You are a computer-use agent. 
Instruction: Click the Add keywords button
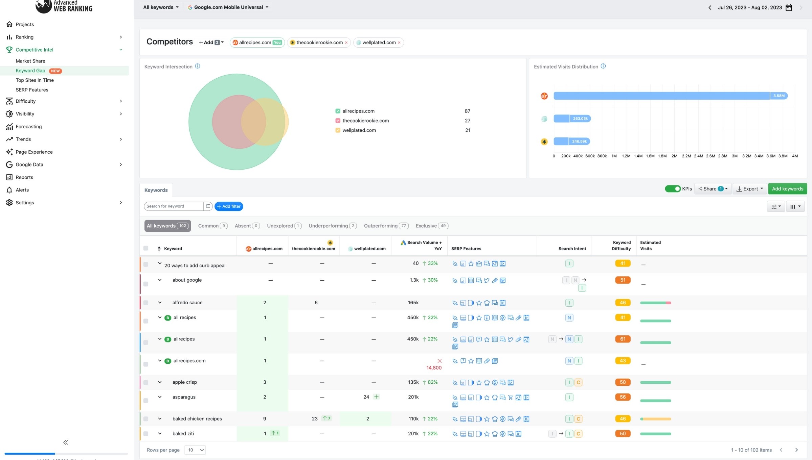pos(787,189)
